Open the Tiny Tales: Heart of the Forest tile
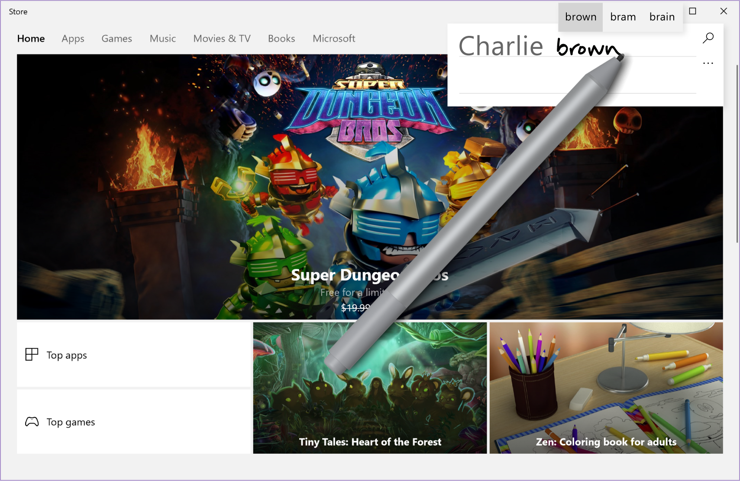 pos(370,388)
